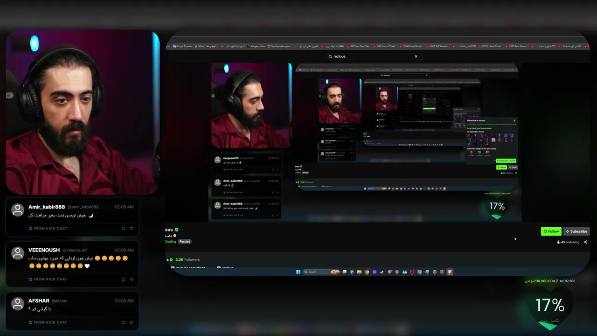Reply to the Amir_kabir888 chat message
Viewport: 597px width, 336px height.
click(124, 229)
